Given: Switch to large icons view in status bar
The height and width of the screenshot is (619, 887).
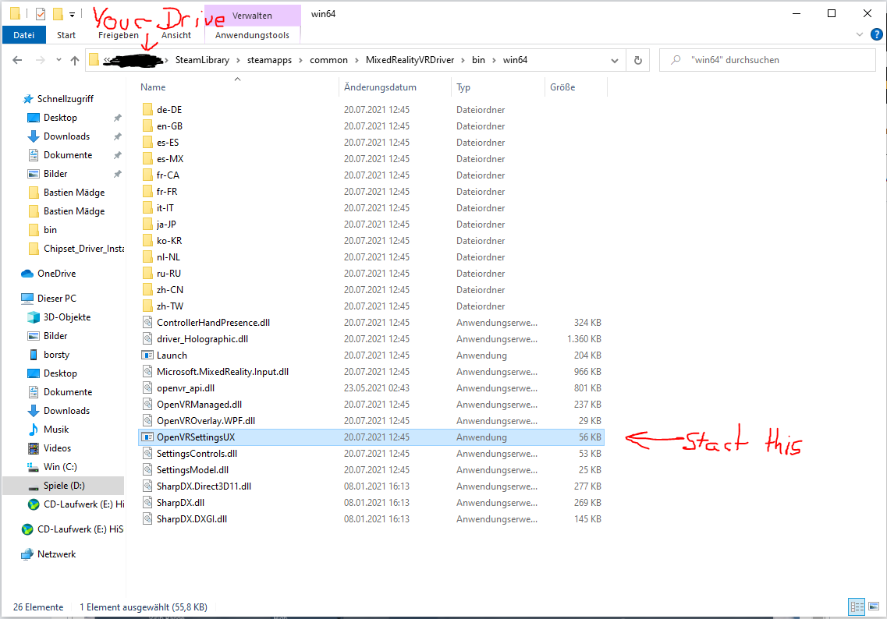Looking at the screenshot, I should click(x=874, y=607).
